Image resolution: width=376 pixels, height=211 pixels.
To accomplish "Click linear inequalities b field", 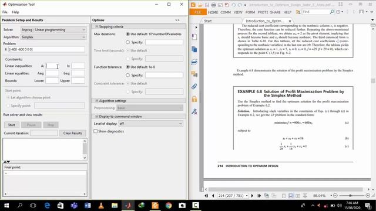I will pyautogui.click(x=78, y=66).
